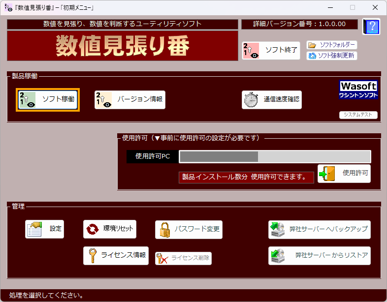Click the システムテスト button
387x302 pixels.
click(x=358, y=115)
